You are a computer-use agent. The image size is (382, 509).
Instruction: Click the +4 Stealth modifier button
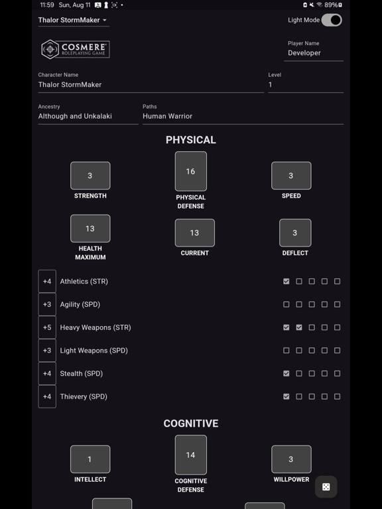point(47,373)
